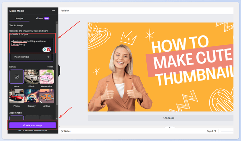Viewport: 241px width, 141px height.
Task: Collapse the side panel with the arrow handle
Action: pyautogui.click(x=59, y=71)
